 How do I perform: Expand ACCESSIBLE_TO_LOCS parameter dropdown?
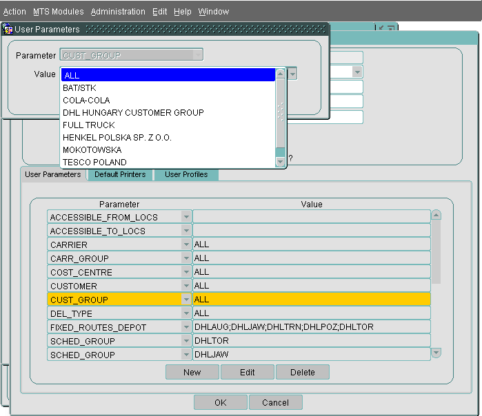point(186,231)
